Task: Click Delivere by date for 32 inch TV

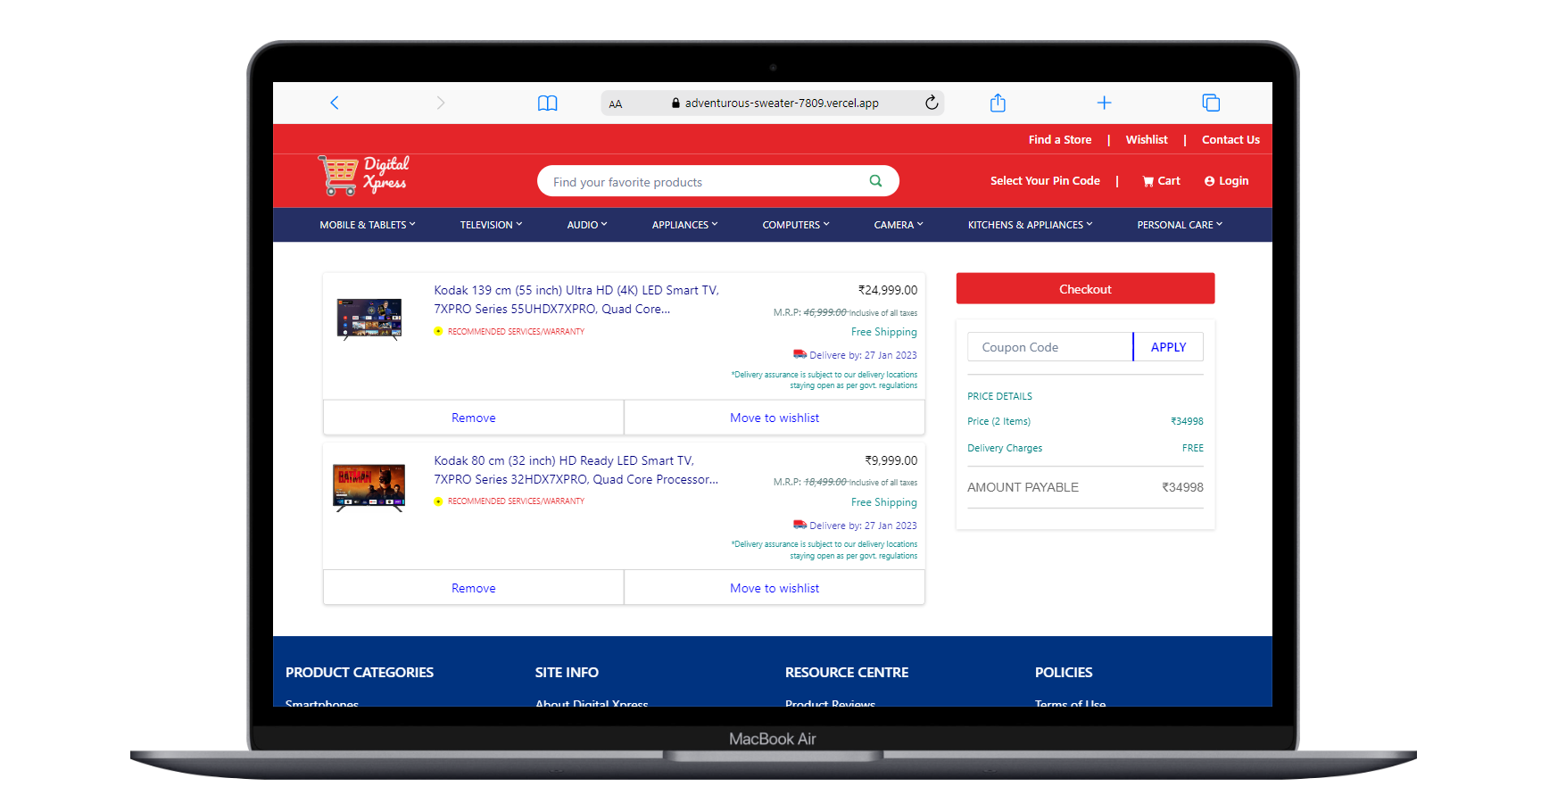Action: tap(863, 526)
